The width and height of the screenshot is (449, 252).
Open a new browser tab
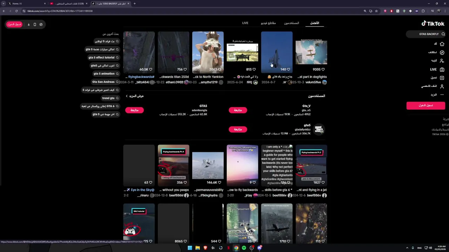(135, 3)
